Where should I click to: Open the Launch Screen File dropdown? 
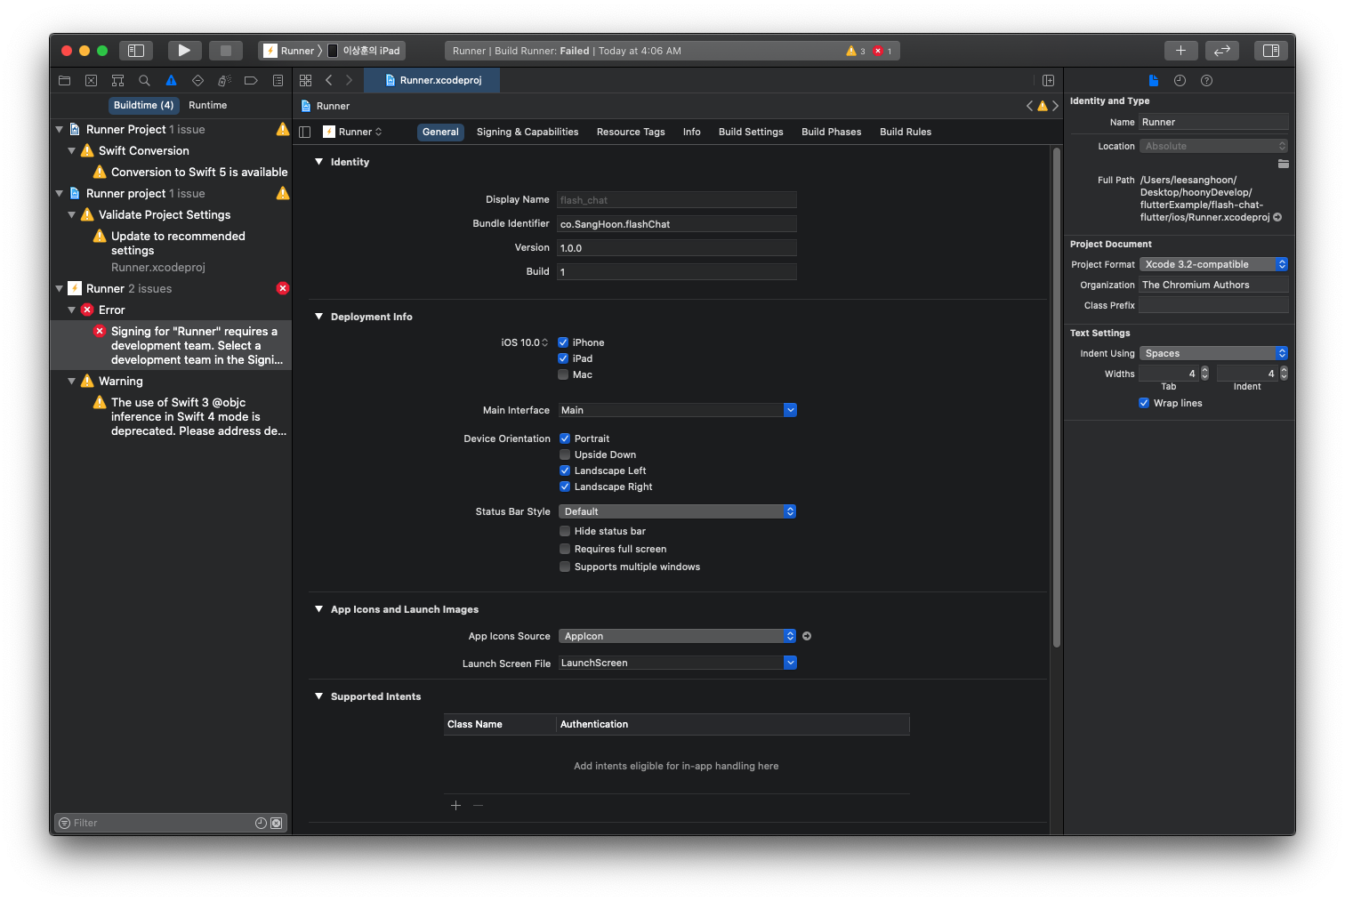click(677, 663)
